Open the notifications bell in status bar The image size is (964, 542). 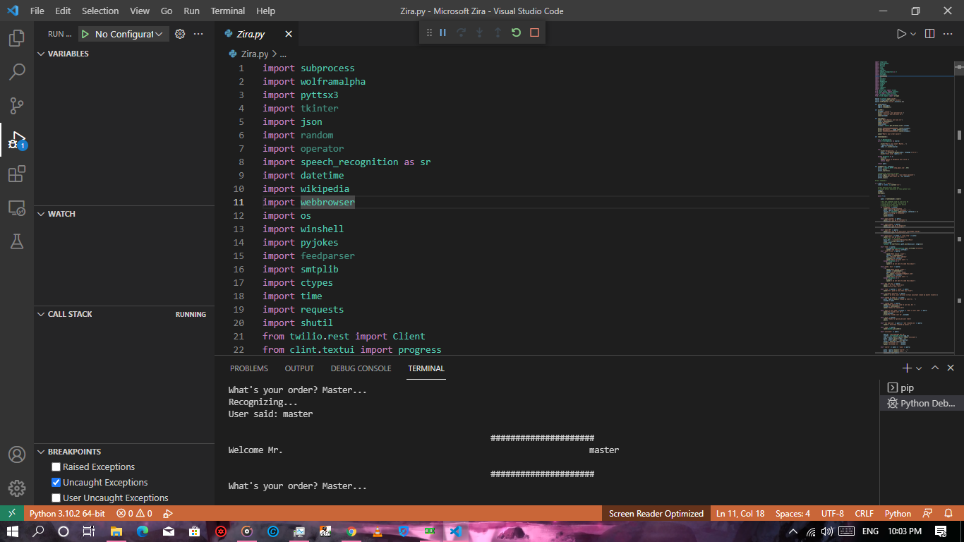948,513
